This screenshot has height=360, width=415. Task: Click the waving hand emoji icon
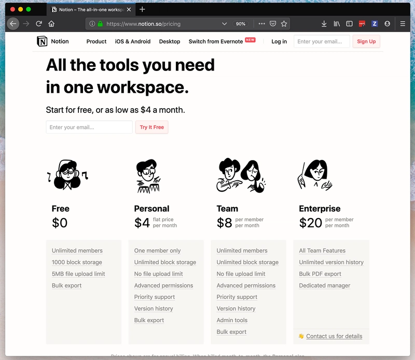tap(301, 336)
